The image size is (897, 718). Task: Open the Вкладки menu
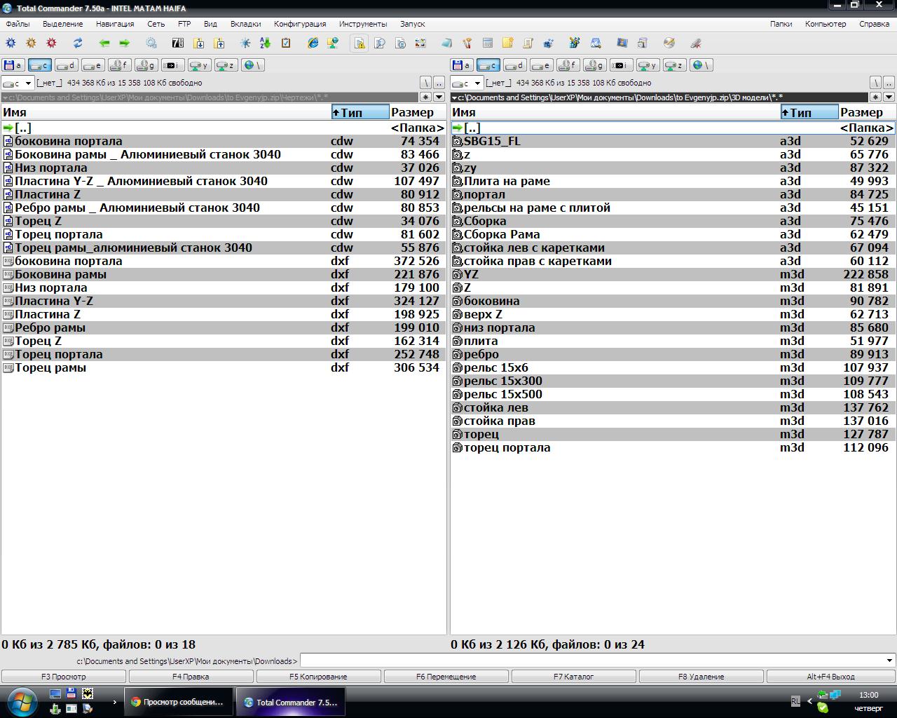coord(245,24)
